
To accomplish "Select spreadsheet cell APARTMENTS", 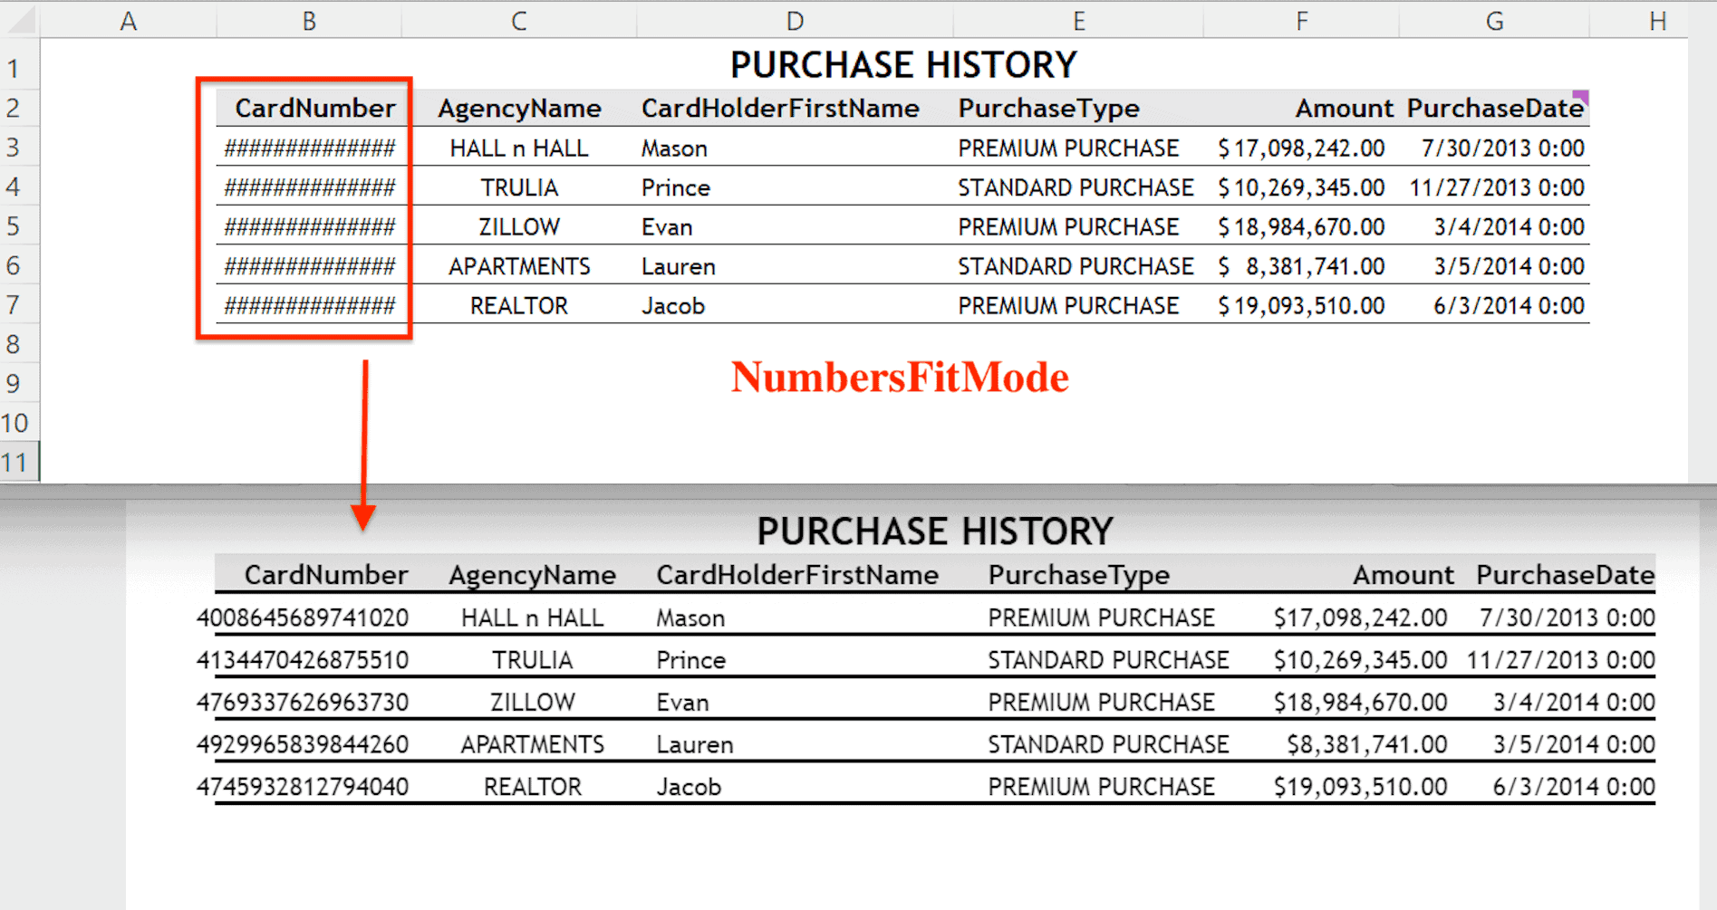I will tap(519, 266).
